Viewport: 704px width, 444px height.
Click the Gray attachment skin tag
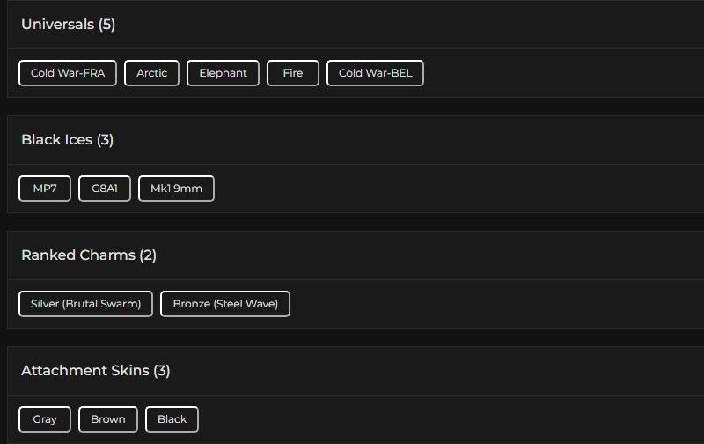[45, 419]
